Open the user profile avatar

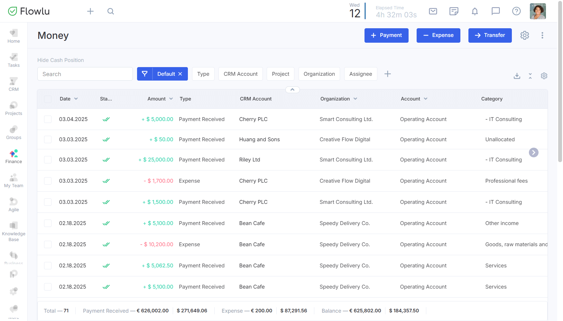coord(538,11)
